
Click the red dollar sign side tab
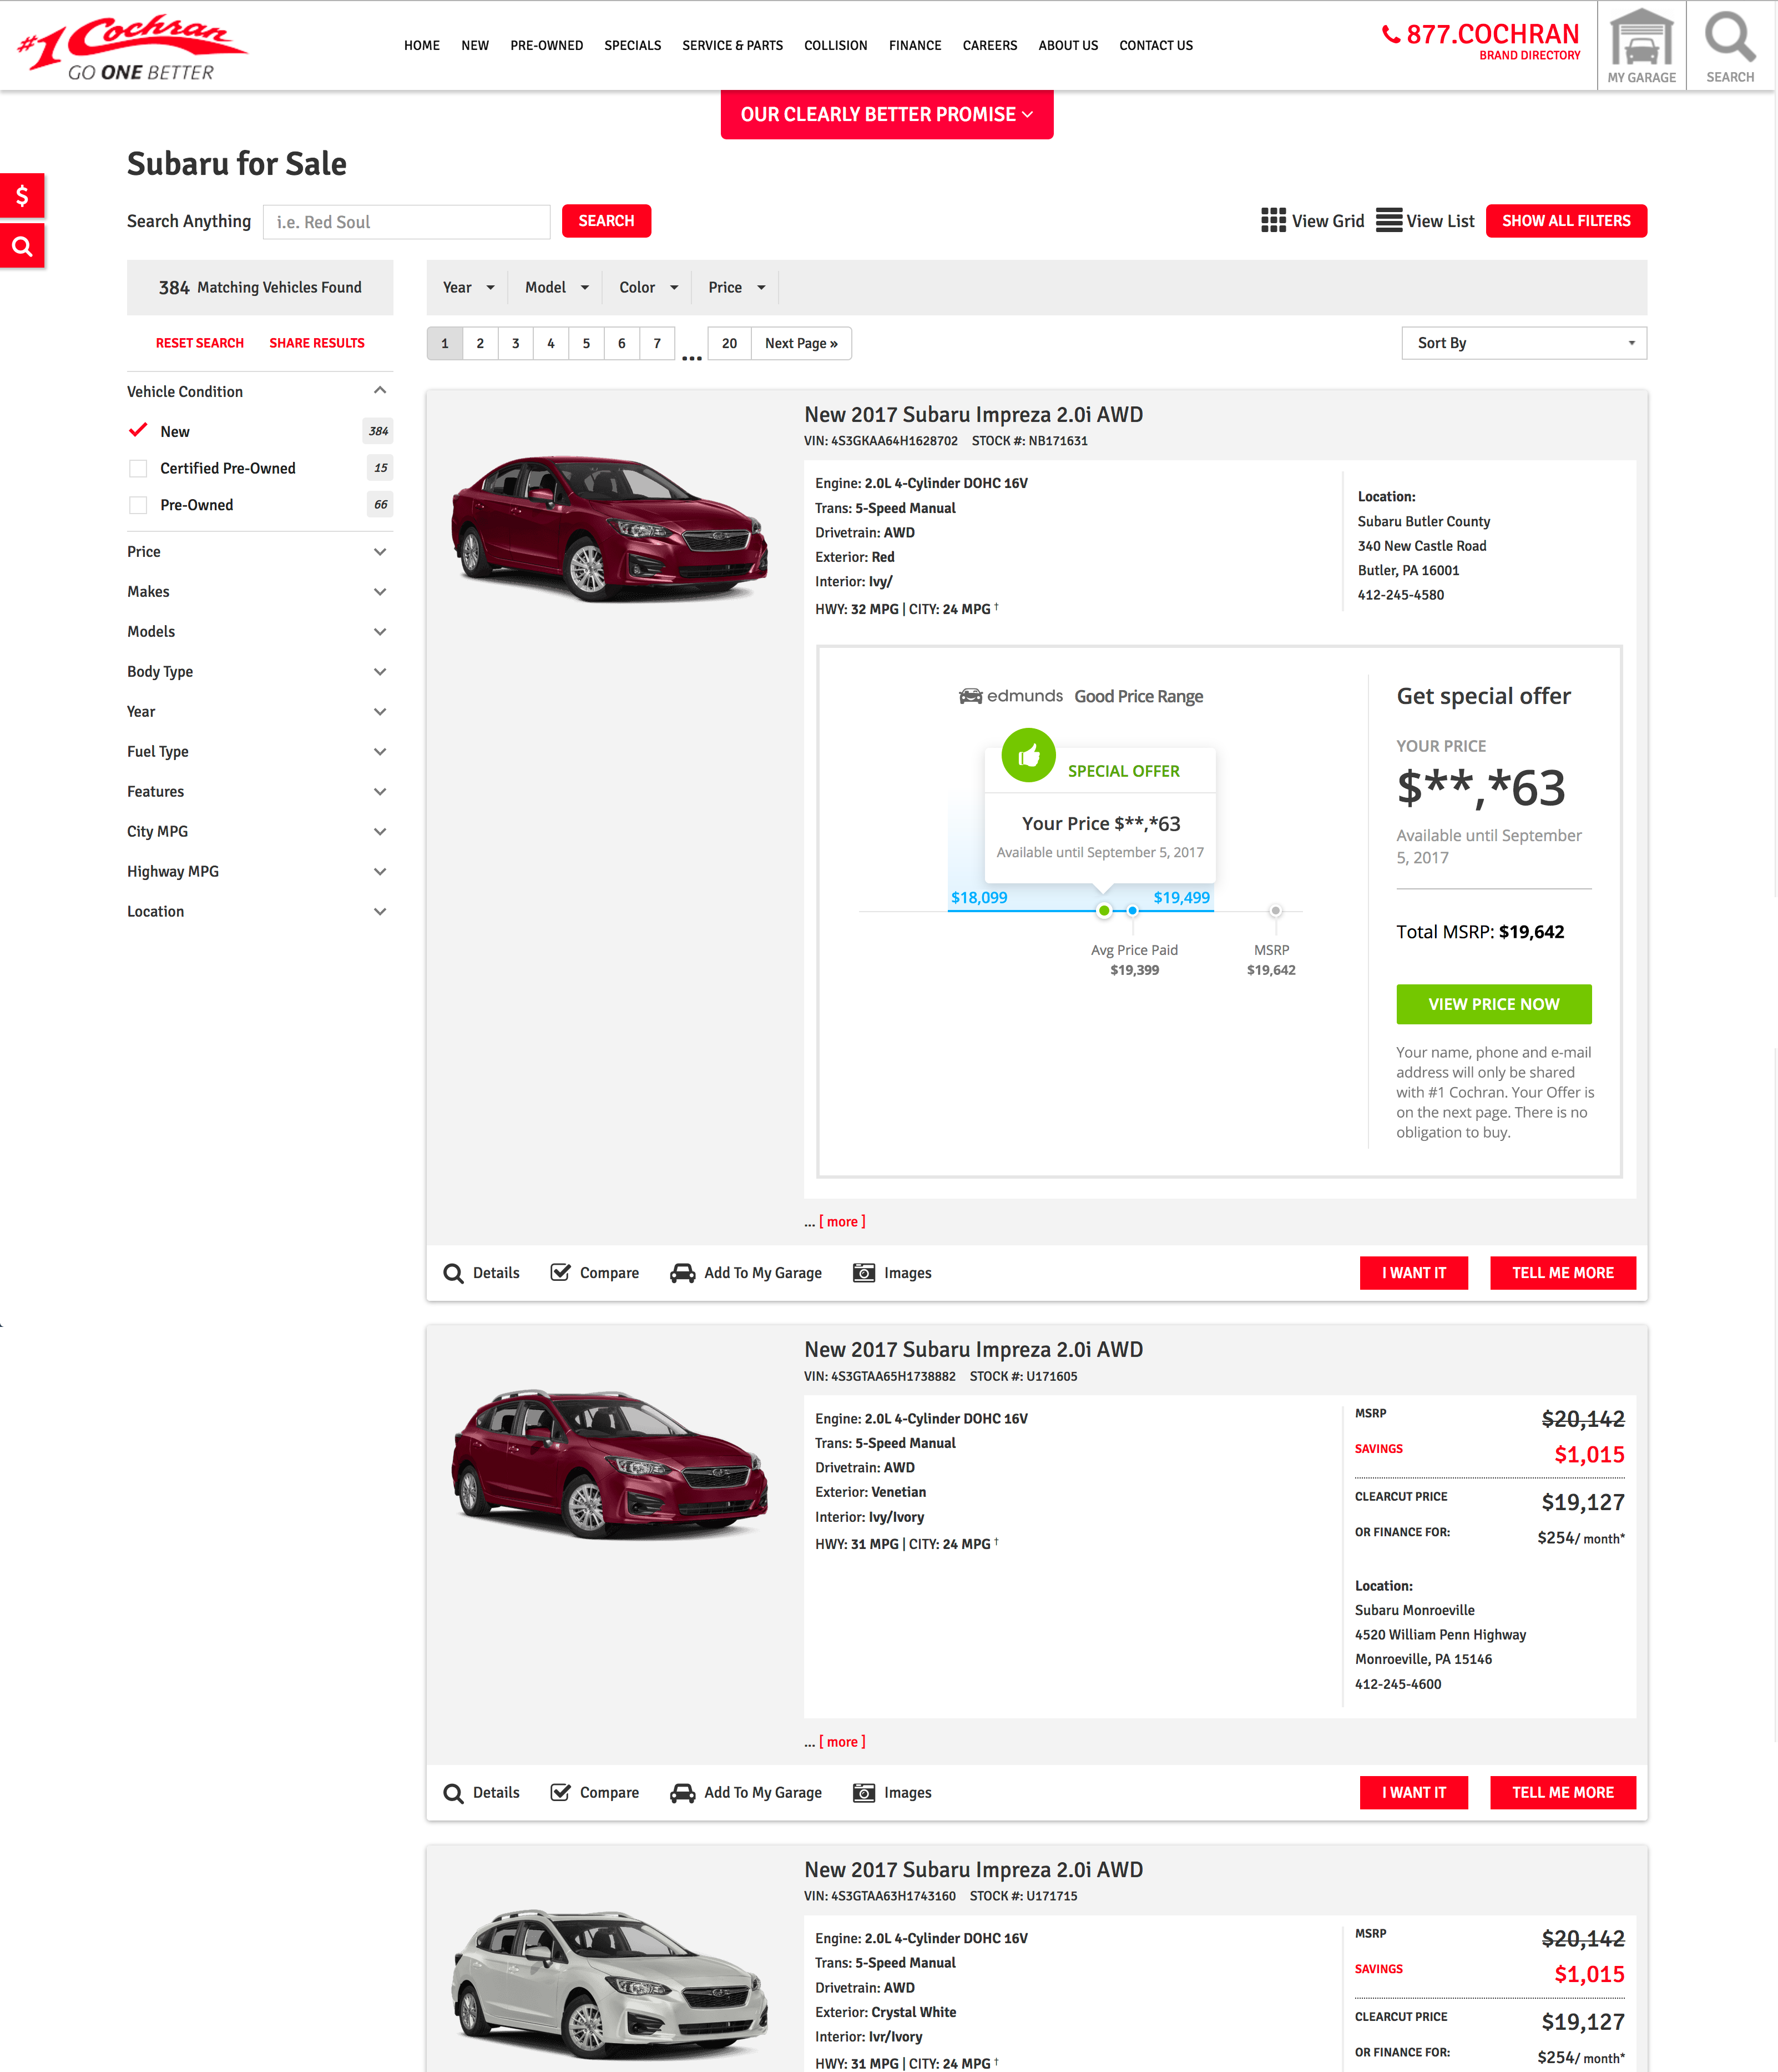(22, 196)
